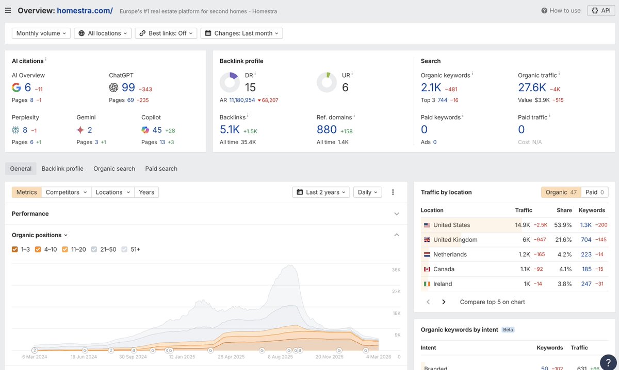
Task: Toggle the 51+ positions checkbox
Action: [x=125, y=250]
